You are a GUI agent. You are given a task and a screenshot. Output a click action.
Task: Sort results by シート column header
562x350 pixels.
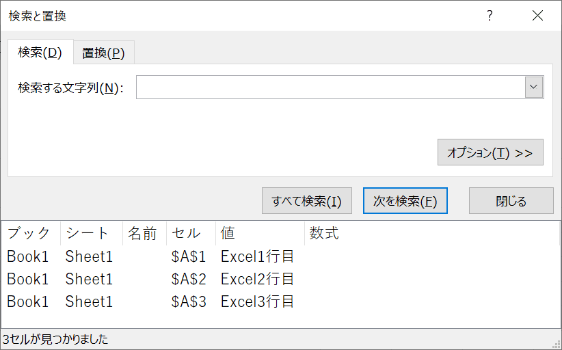pyautogui.click(x=92, y=233)
